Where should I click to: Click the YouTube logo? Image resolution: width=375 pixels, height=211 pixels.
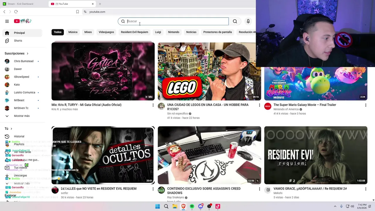tap(23, 21)
